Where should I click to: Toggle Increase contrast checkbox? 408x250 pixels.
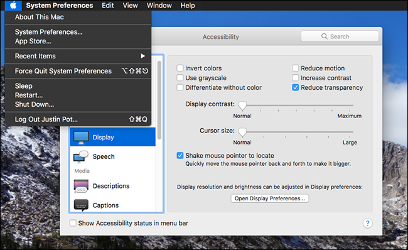tap(296, 78)
